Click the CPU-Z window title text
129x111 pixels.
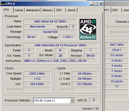coord(10,4)
